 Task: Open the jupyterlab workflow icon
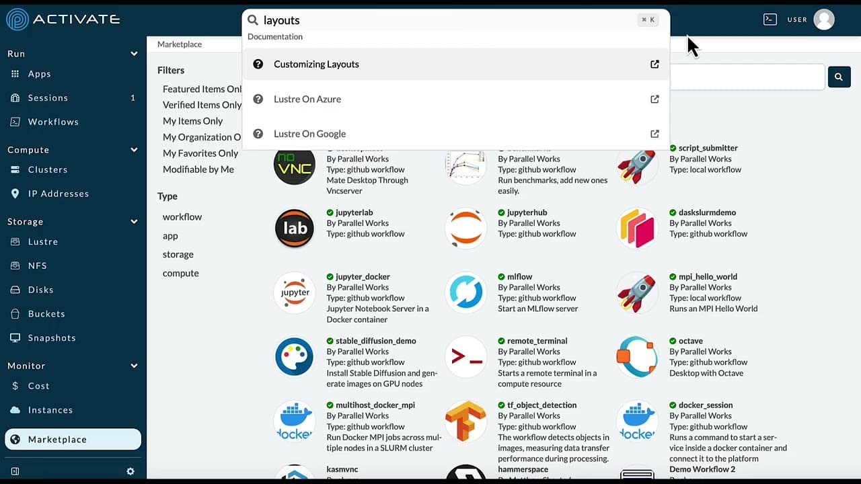[295, 228]
